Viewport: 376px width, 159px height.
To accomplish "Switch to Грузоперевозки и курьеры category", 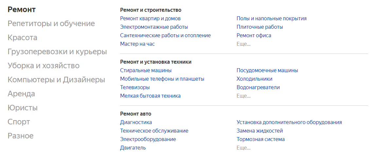I will (57, 52).
